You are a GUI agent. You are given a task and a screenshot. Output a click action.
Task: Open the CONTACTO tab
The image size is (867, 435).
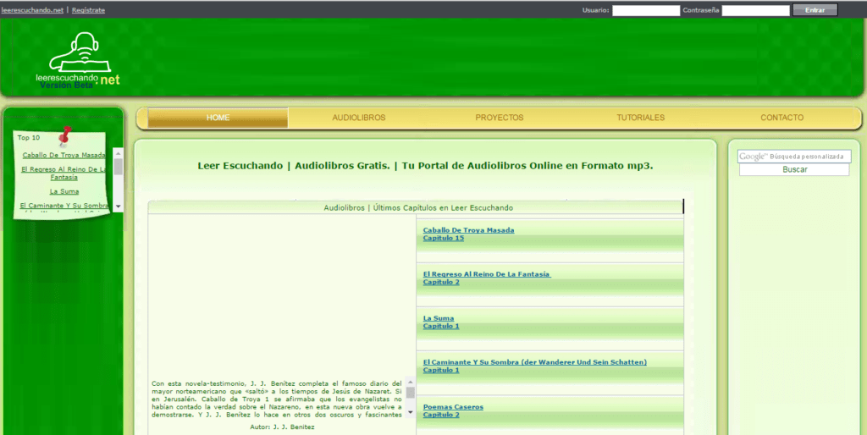tap(781, 118)
